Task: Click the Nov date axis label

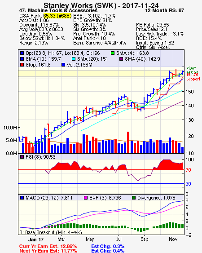Action: point(173,239)
